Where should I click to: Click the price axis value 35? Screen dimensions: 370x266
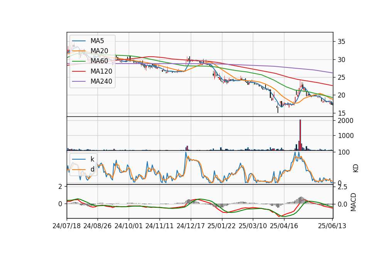(341, 42)
